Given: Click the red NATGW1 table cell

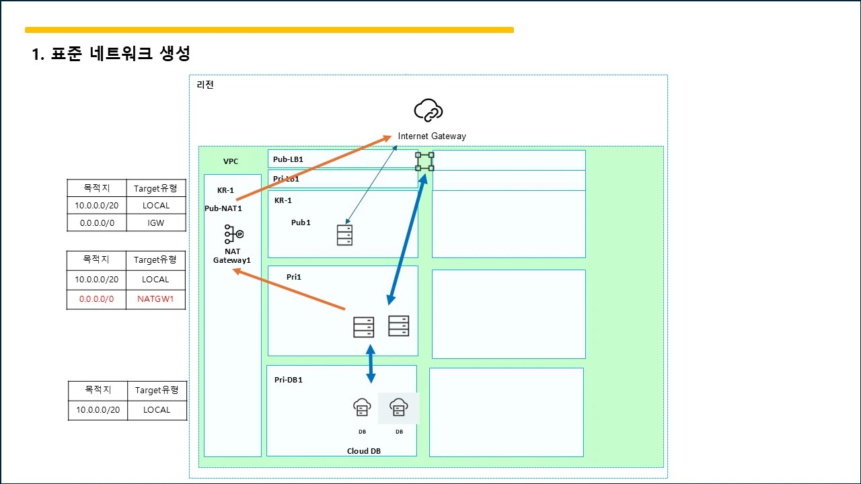Looking at the screenshot, I should tap(156, 299).
